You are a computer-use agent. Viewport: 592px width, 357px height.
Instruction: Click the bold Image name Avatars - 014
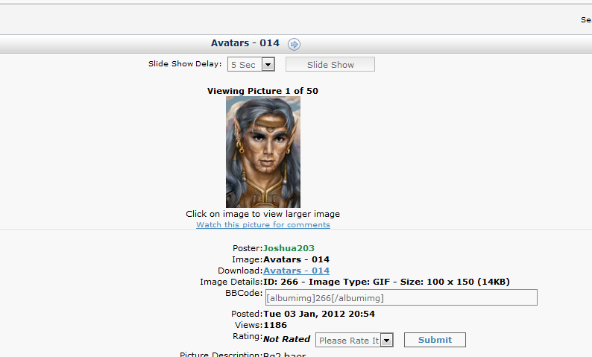tap(297, 259)
